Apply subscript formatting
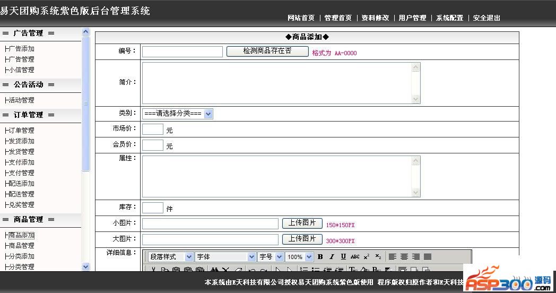Screen dimensions: 556x293 pos(378,256)
